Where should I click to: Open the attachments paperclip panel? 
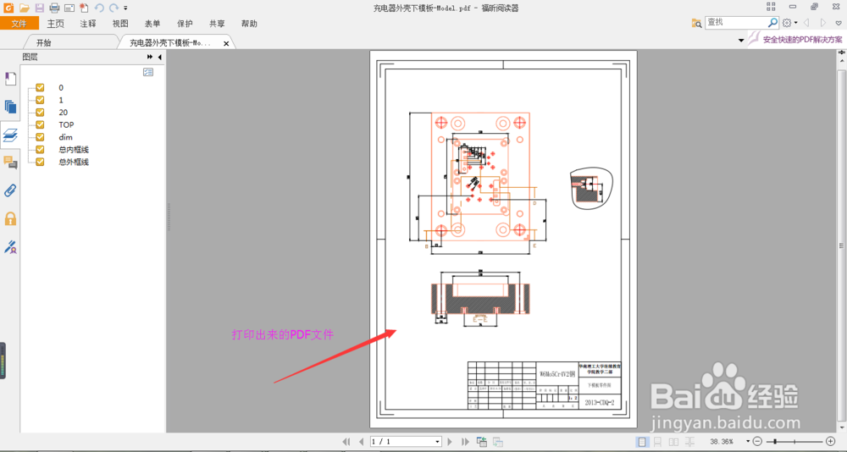tap(10, 190)
